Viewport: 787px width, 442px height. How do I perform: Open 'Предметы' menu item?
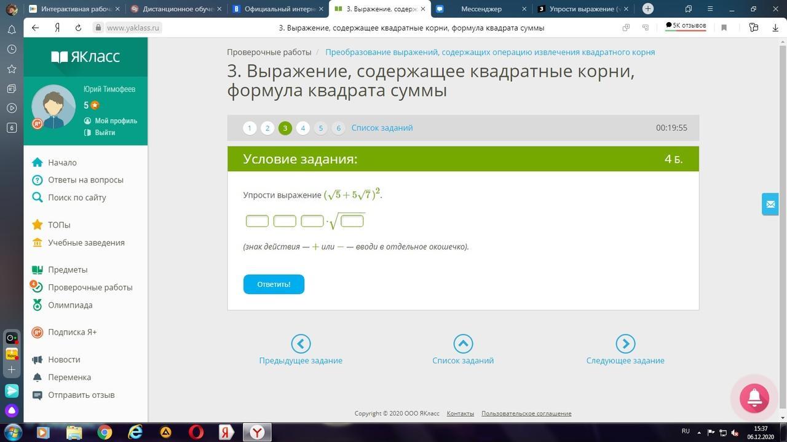60,269
